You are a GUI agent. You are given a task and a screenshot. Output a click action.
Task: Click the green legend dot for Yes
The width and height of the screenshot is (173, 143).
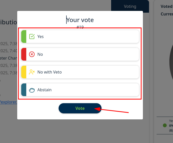coord(165,126)
